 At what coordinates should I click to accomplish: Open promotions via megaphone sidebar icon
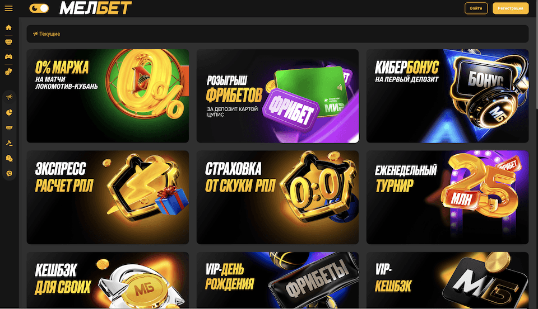(10, 97)
